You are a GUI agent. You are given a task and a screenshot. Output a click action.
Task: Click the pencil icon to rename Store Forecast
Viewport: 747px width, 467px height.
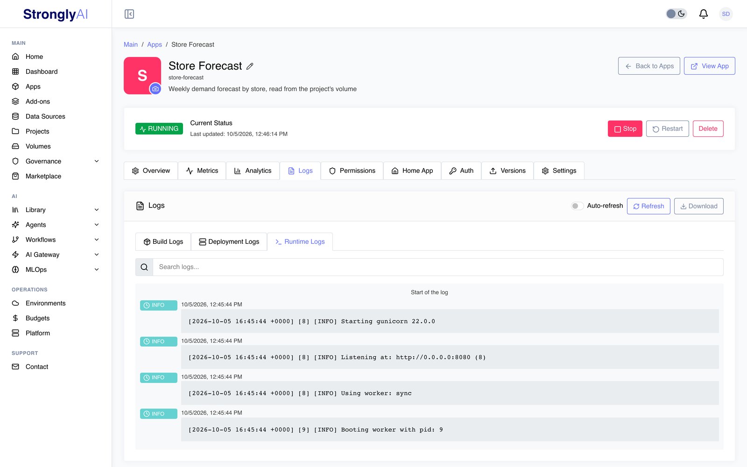click(x=250, y=66)
